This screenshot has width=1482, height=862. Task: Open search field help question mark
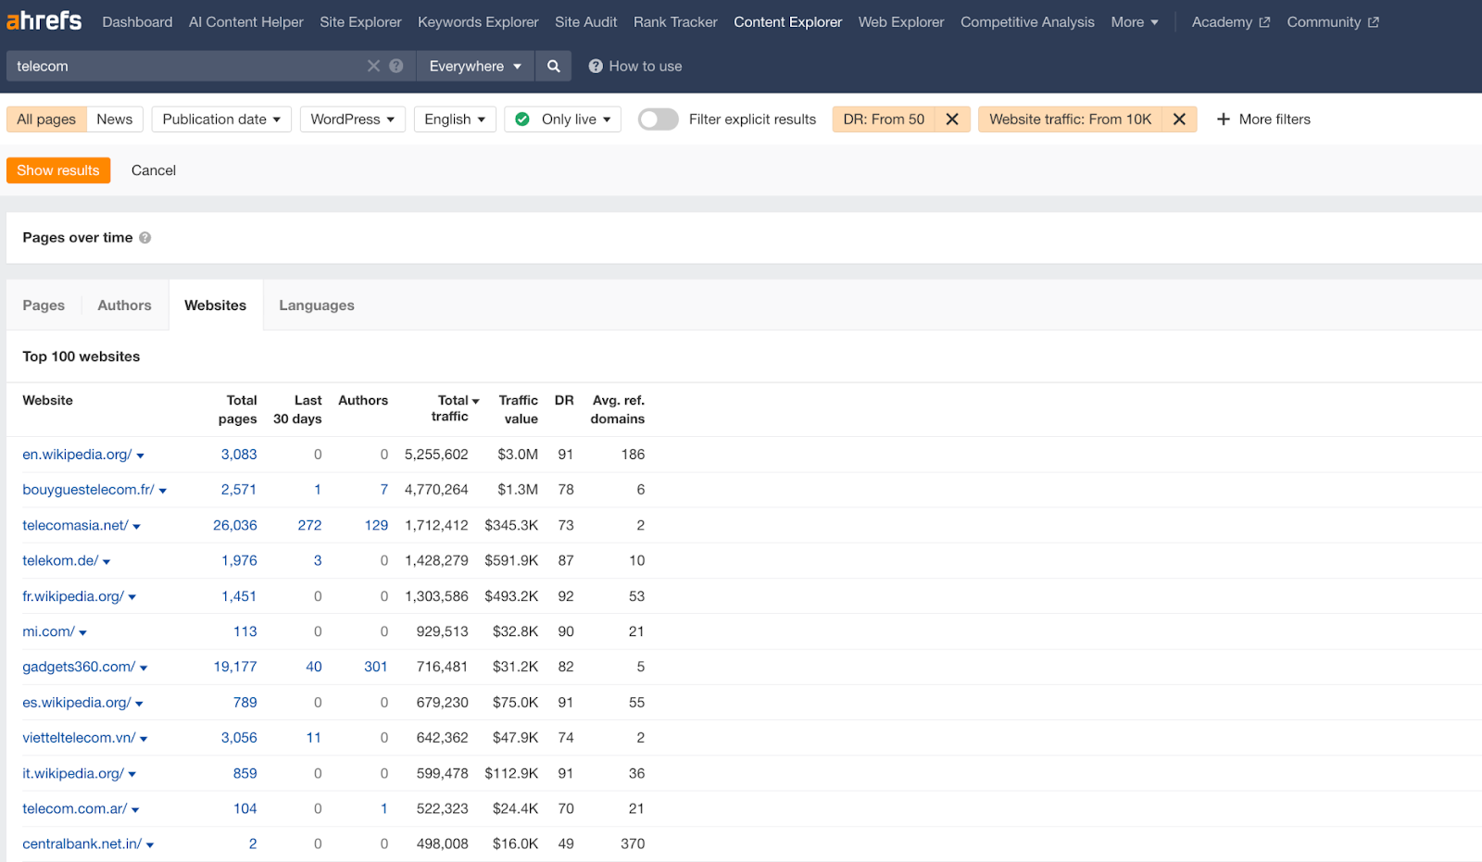pyautogui.click(x=396, y=66)
